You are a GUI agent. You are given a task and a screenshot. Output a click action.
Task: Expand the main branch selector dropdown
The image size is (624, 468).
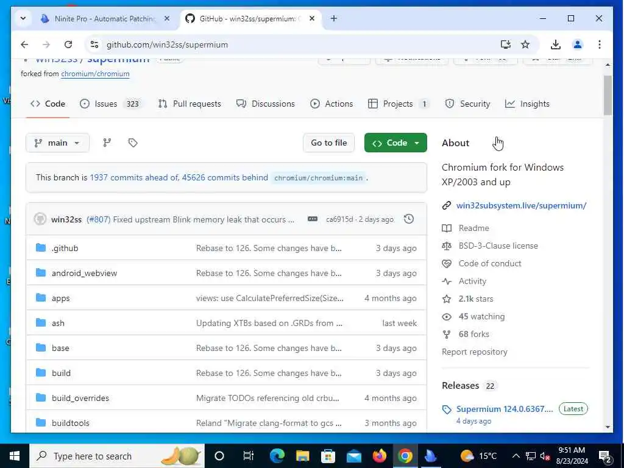[x=57, y=143]
